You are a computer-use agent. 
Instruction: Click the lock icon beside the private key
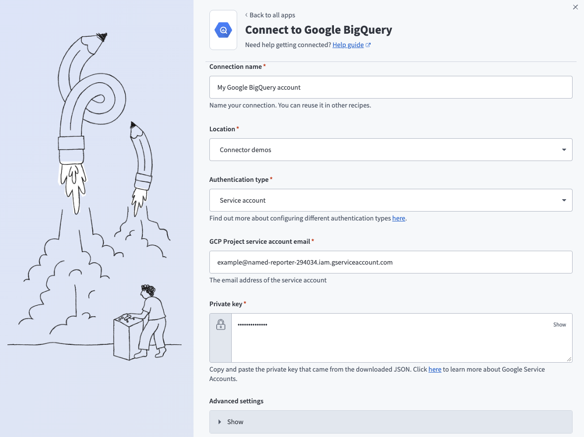point(220,324)
